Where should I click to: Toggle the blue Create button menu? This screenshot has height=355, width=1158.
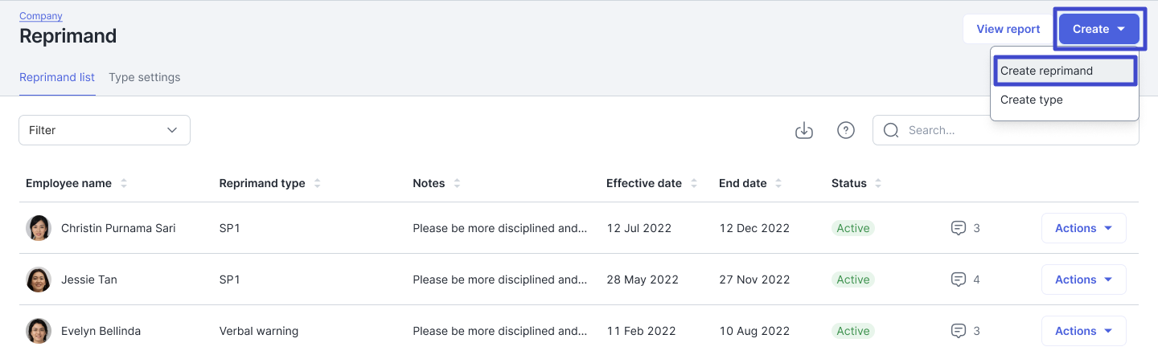pos(1098,29)
